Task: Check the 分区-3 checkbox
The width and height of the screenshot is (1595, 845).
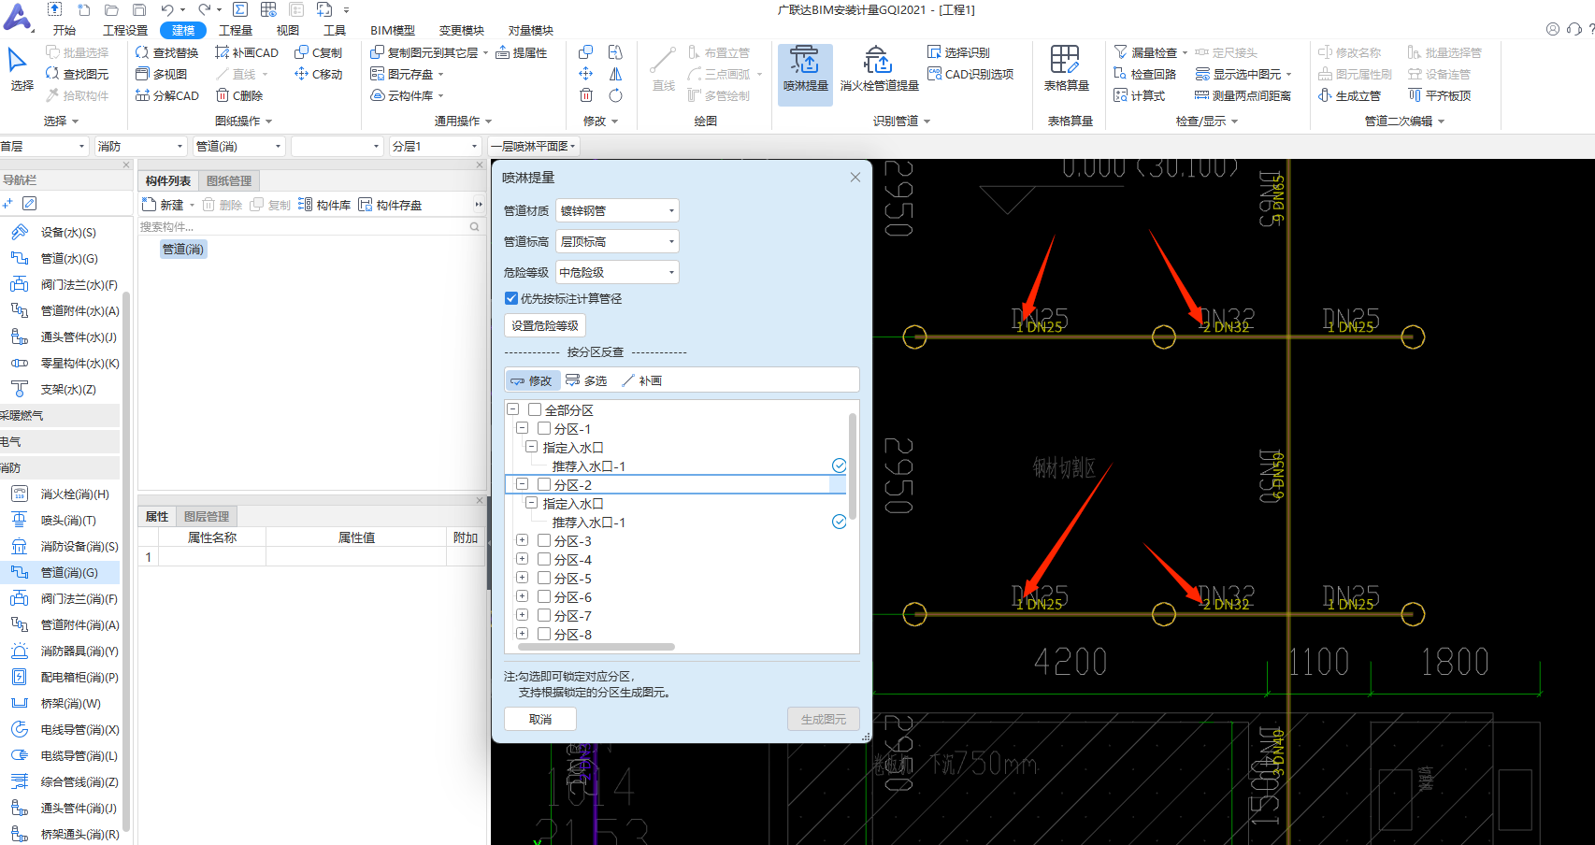Action: (x=544, y=540)
